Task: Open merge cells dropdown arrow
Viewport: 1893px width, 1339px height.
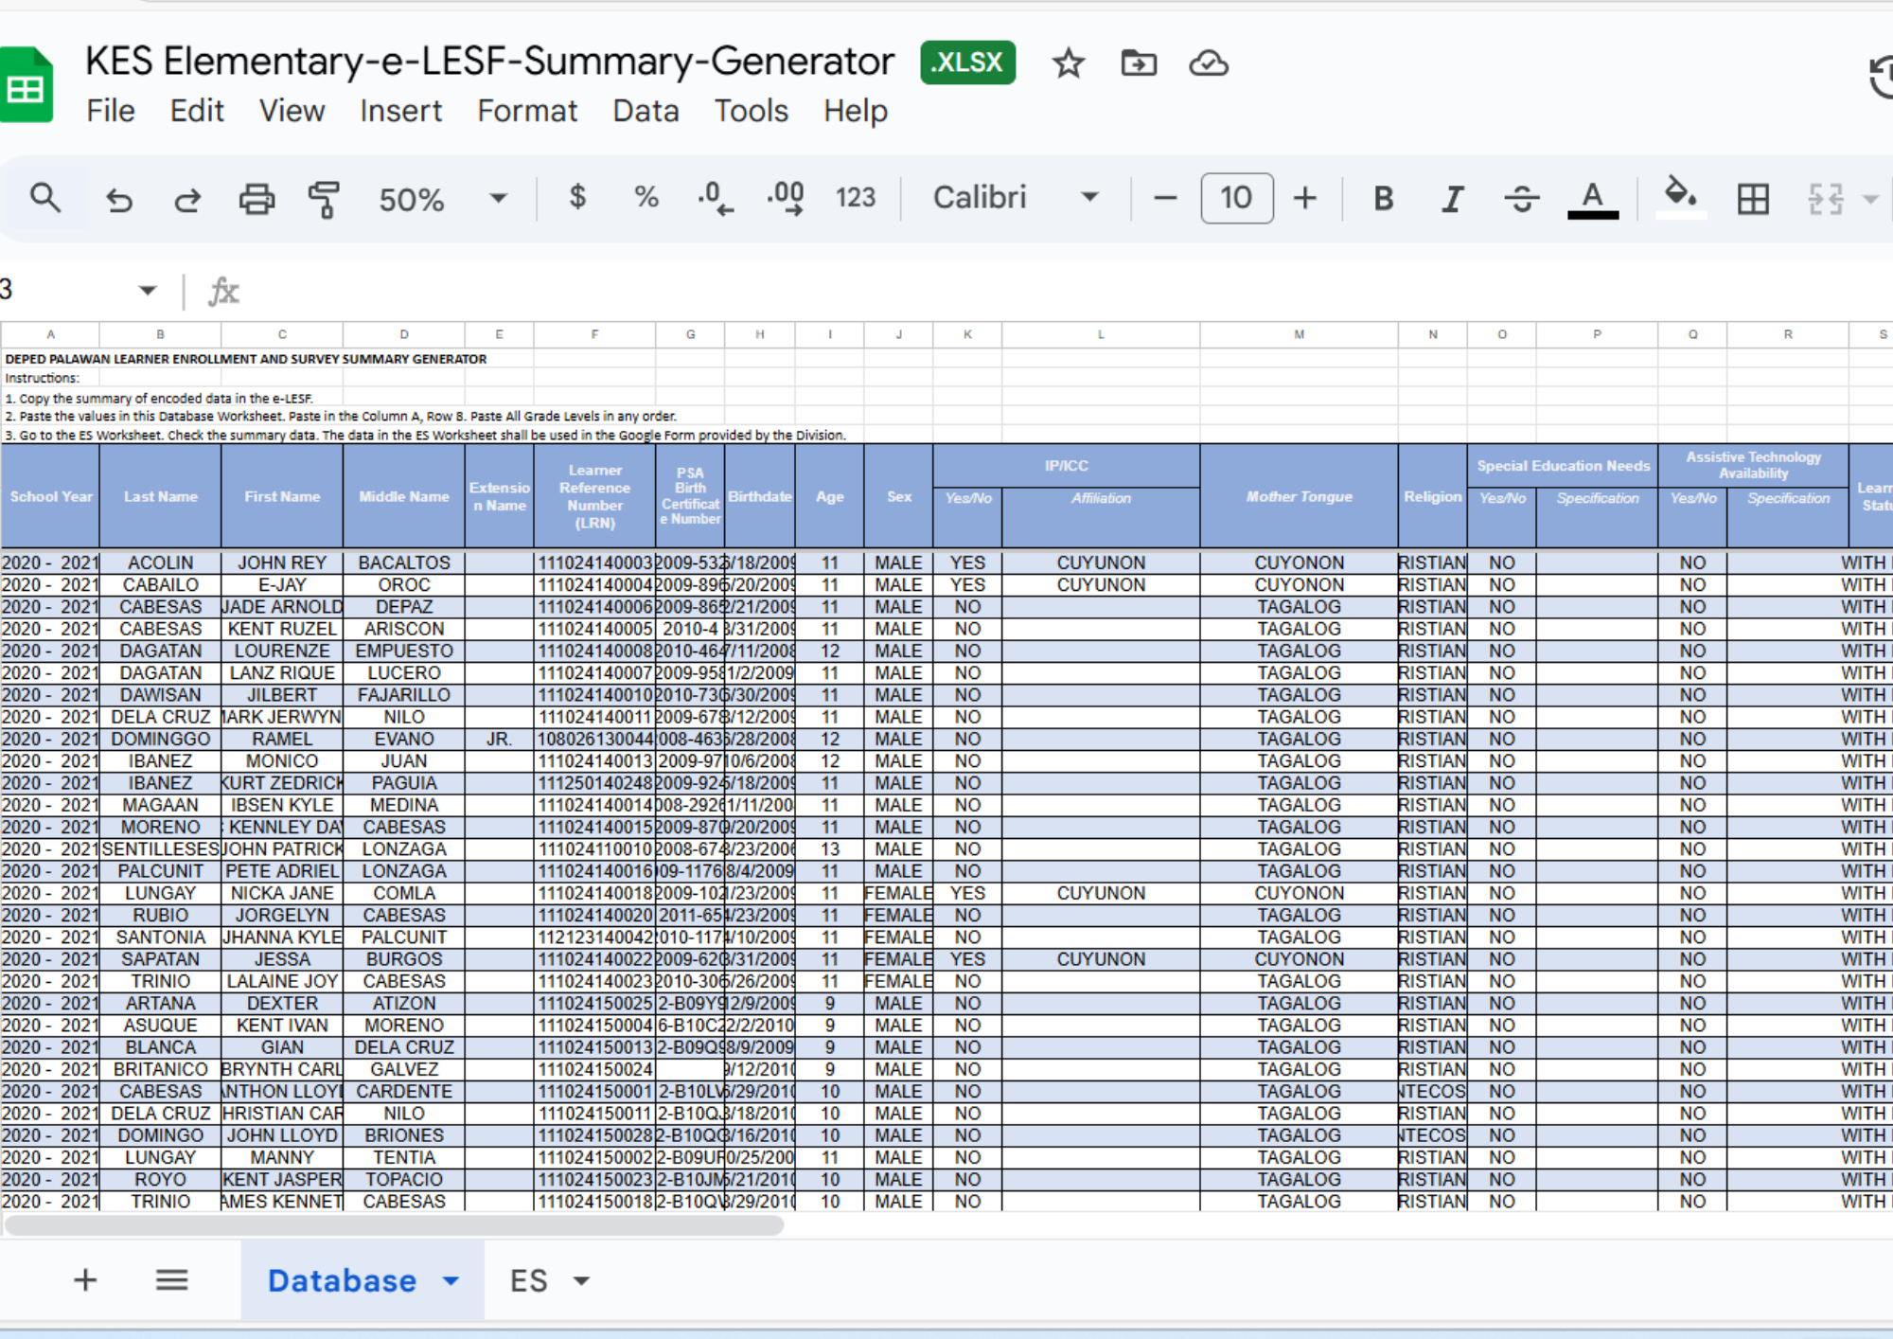Action: click(x=1869, y=199)
